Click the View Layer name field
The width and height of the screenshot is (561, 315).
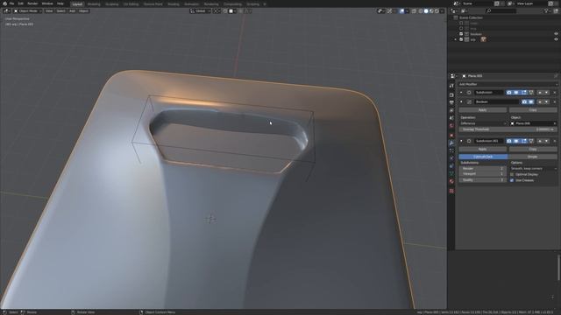(532, 3)
